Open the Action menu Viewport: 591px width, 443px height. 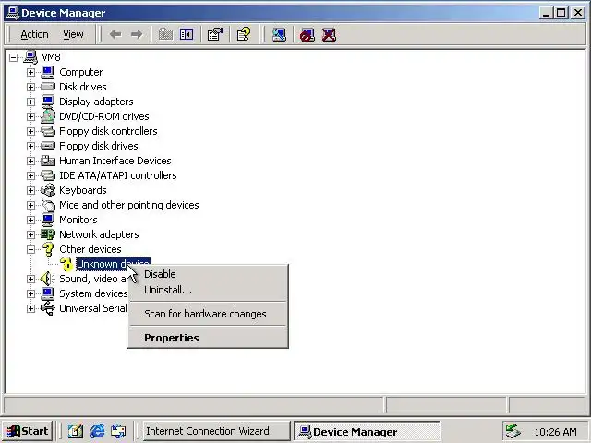(34, 35)
